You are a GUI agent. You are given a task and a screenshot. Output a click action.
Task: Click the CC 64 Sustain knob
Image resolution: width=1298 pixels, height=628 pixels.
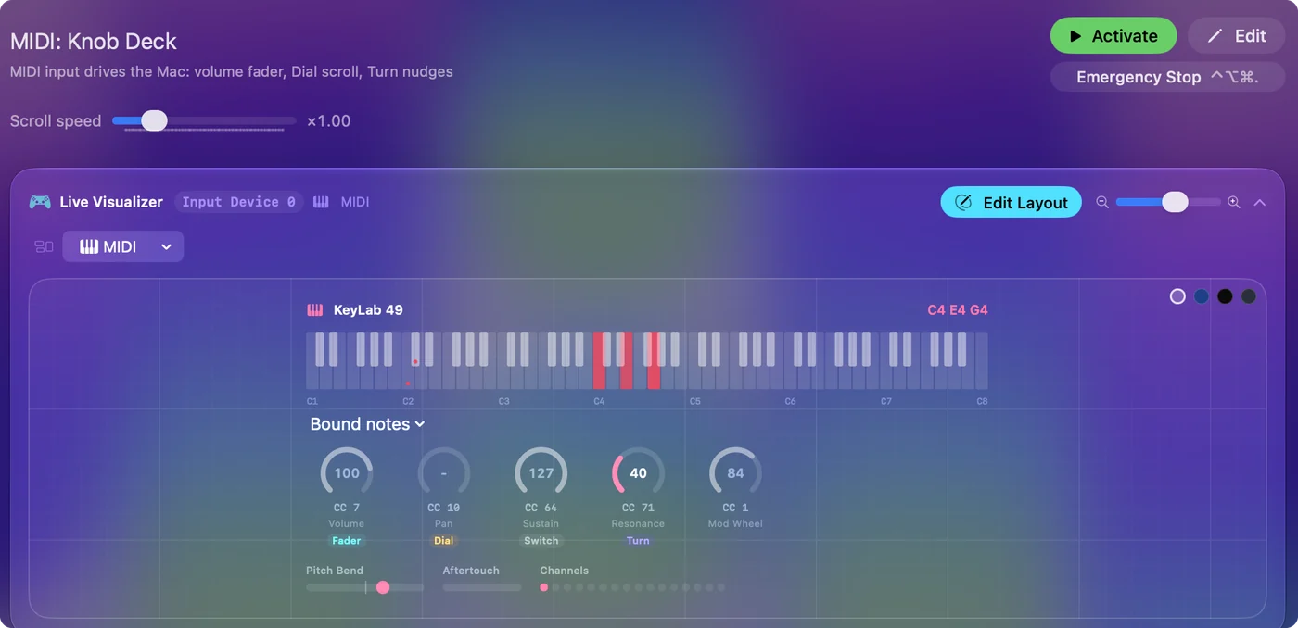pos(541,472)
